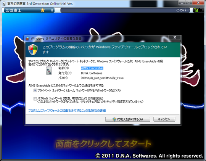
Task: Click the キャンセル button
Action: pyautogui.click(x=164, y=119)
